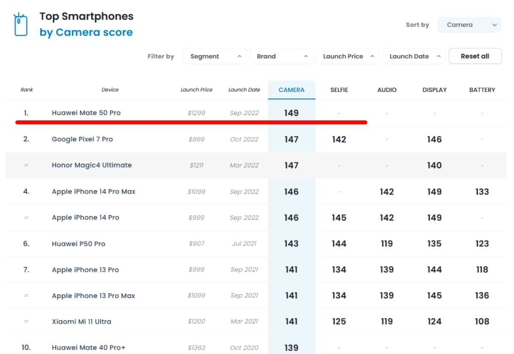Image resolution: width=514 pixels, height=354 pixels.
Task: Open the Launch Date filter
Action: click(414, 56)
